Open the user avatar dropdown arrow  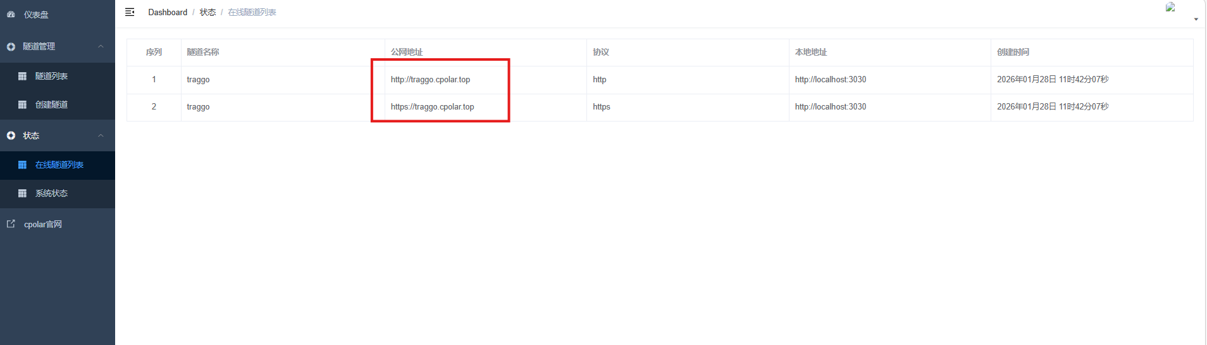click(x=1196, y=20)
